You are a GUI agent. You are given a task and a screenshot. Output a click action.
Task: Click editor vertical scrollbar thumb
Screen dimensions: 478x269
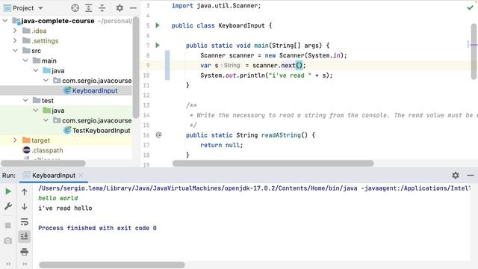[474, 52]
